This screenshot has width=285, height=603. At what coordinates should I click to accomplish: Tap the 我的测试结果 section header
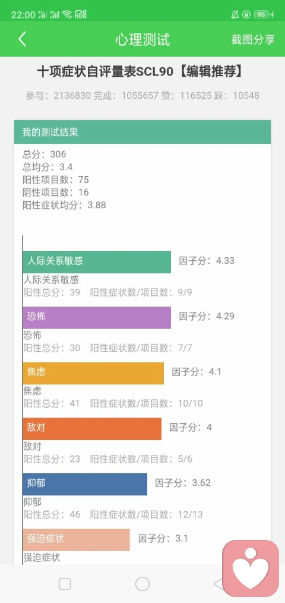pyautogui.click(x=142, y=132)
